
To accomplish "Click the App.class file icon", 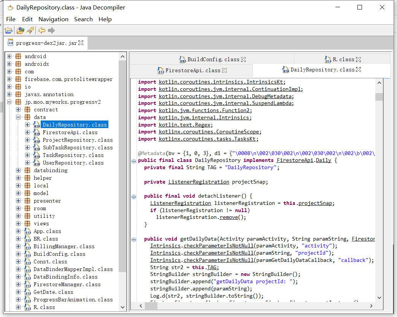I will [28, 231].
